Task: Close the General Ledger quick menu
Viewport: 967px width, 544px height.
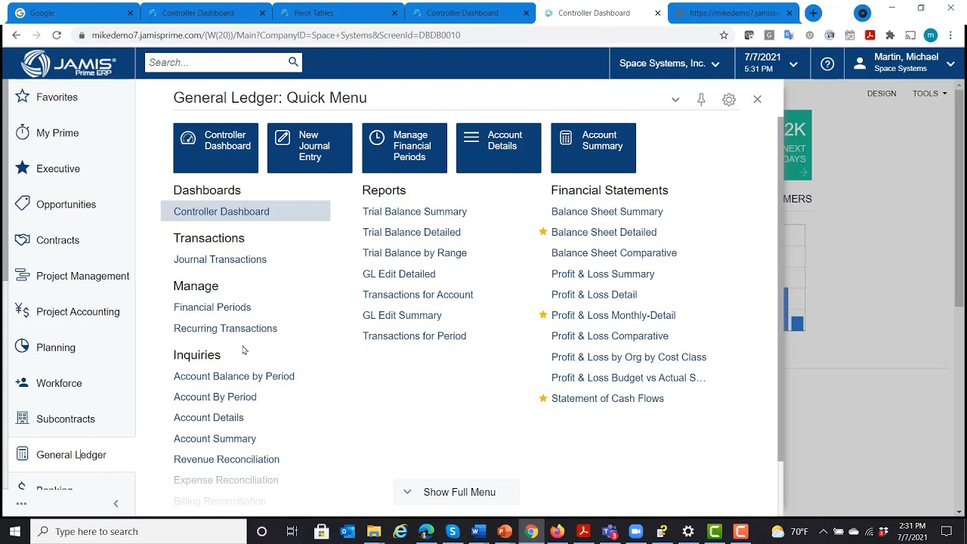Action: click(x=757, y=99)
